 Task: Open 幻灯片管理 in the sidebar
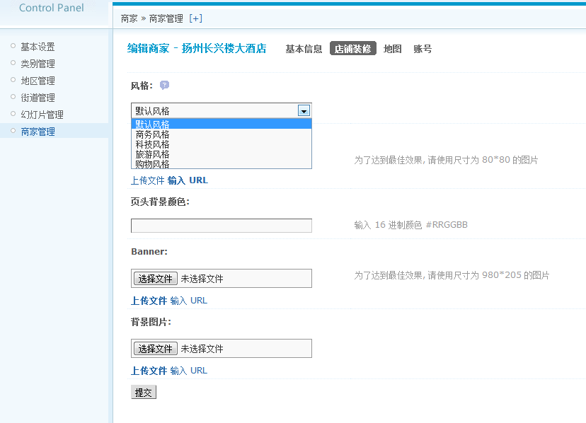tap(42, 115)
